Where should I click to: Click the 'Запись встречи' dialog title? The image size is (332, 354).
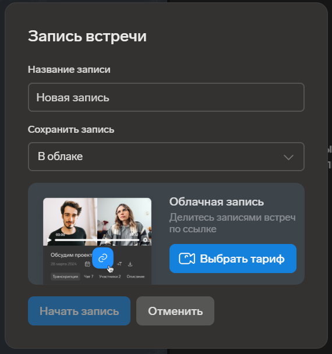(87, 36)
